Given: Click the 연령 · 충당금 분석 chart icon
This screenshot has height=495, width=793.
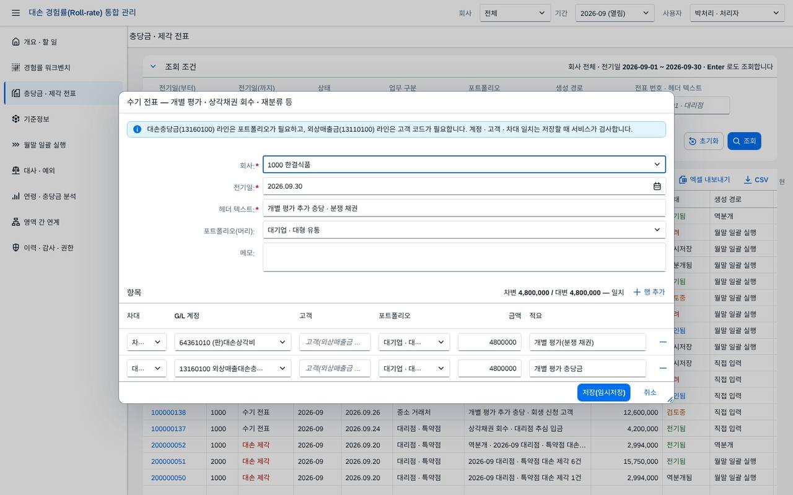Looking at the screenshot, I should click(x=16, y=196).
